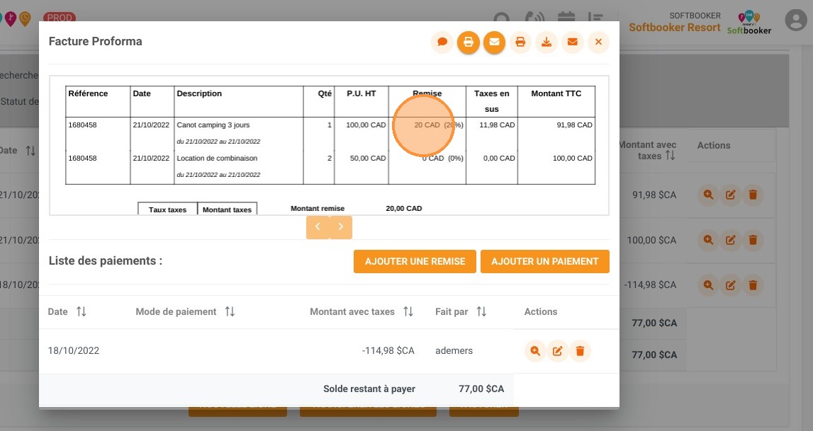Image resolution: width=813 pixels, height=431 pixels.
Task: Go to previous invoice page arrow
Action: point(318,227)
